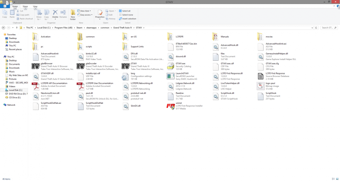Click the History button

click(111, 19)
